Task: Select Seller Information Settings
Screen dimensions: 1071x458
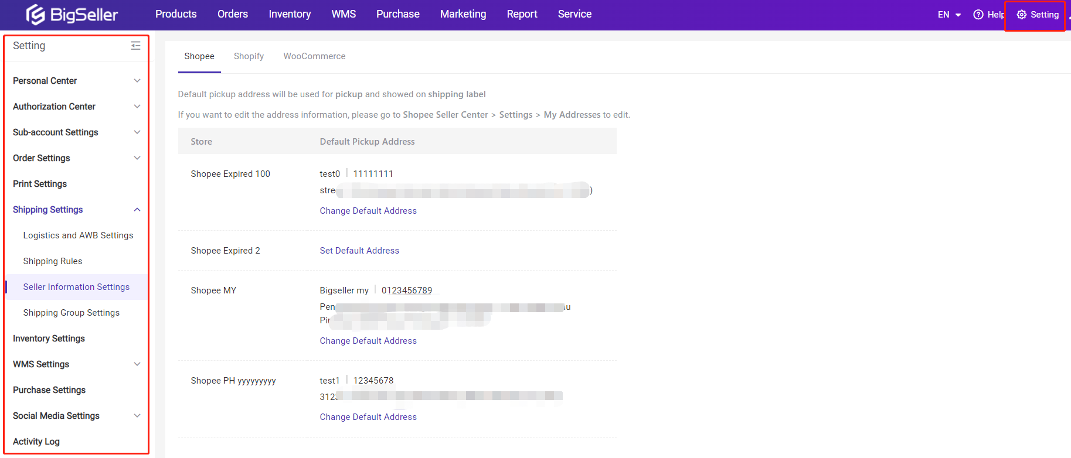Action: (x=76, y=287)
